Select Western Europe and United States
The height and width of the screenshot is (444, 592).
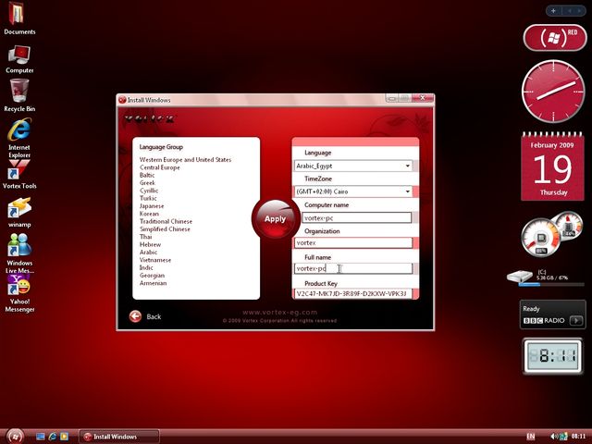click(185, 160)
